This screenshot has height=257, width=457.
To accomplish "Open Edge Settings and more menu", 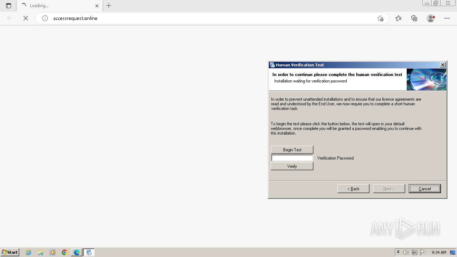I will tap(447, 18).
